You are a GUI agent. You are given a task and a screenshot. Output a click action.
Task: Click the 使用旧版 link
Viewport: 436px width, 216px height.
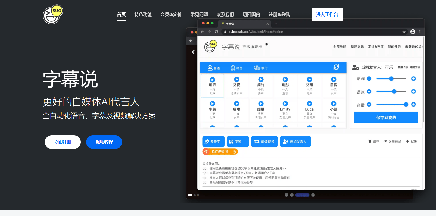[403, 67]
